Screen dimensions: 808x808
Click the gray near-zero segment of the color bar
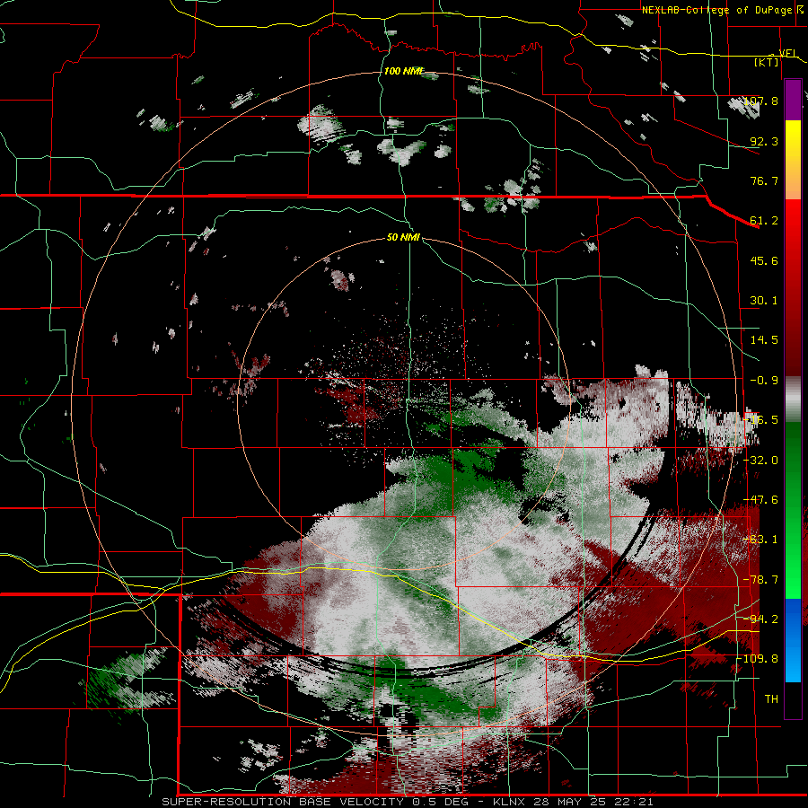(x=793, y=400)
